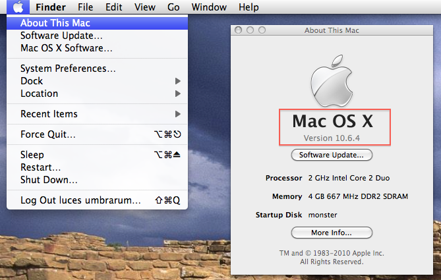Click Software Update… button in About window
Screen dimensions: 441x280
click(332, 155)
